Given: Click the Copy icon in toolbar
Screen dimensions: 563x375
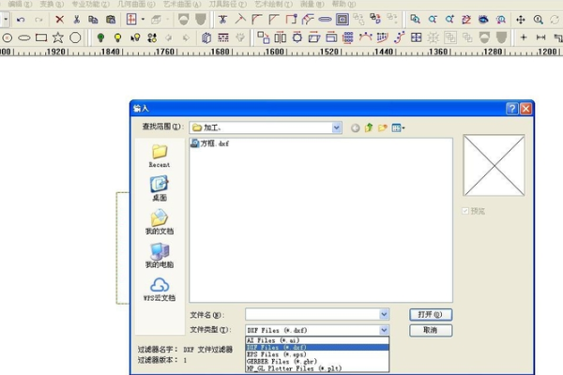Looking at the screenshot, I should (x=93, y=20).
